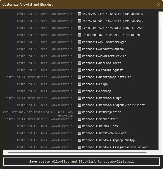The height and width of the screenshot is (169, 163).
Task: Toggle the Microsoft.AccountsControl checkbox
Action: 80,49
